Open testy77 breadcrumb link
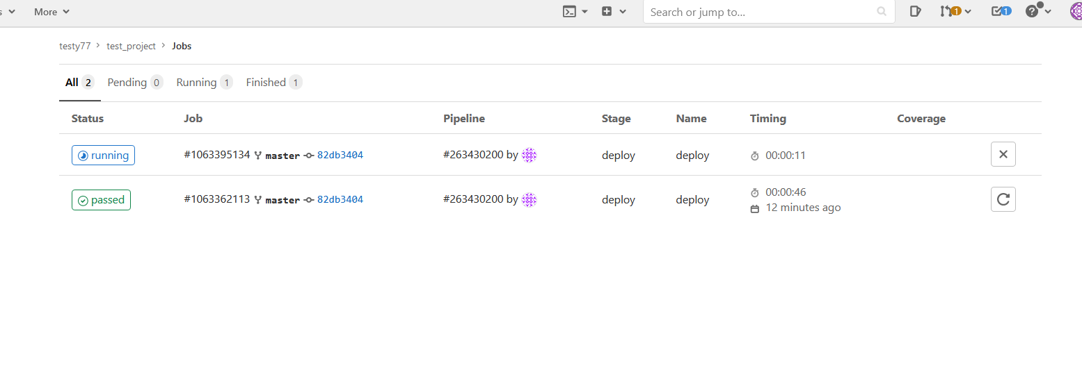The height and width of the screenshot is (377, 1082). [74, 46]
